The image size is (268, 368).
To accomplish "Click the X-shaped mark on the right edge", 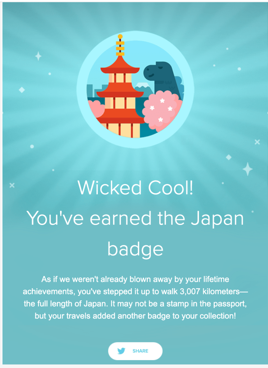I will point(257,142).
